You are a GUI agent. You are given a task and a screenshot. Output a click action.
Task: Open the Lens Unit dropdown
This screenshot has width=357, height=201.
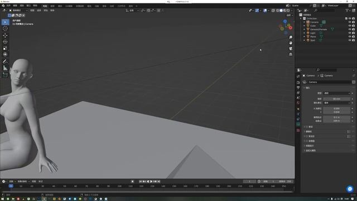337,103
